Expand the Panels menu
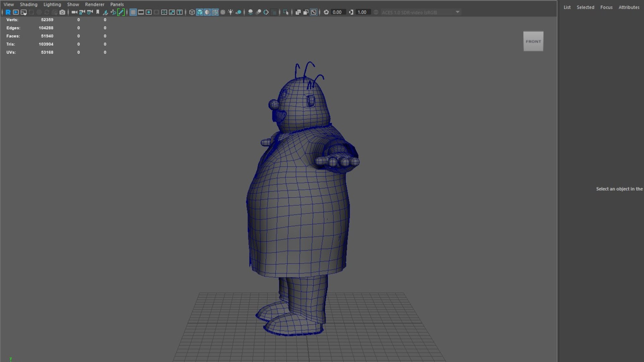Screen dimensions: 644x362 (x=117, y=4)
